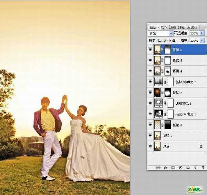The width and height of the screenshot is (207, 195).
Task: Create a new layer icon
Action: pyautogui.click(x=196, y=168)
